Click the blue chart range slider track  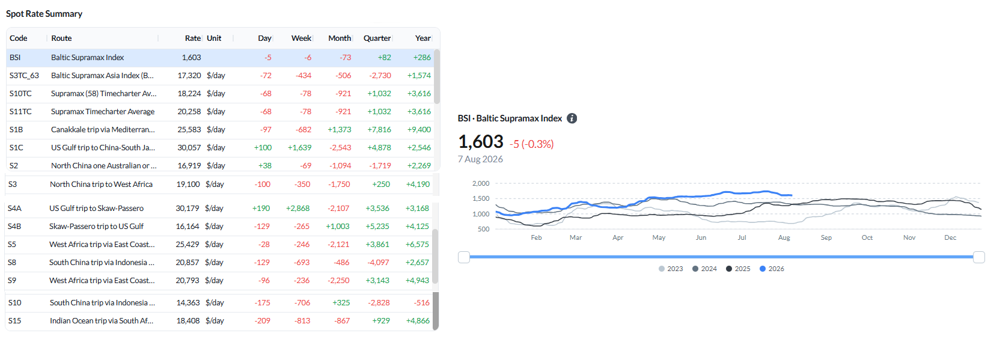(x=721, y=257)
